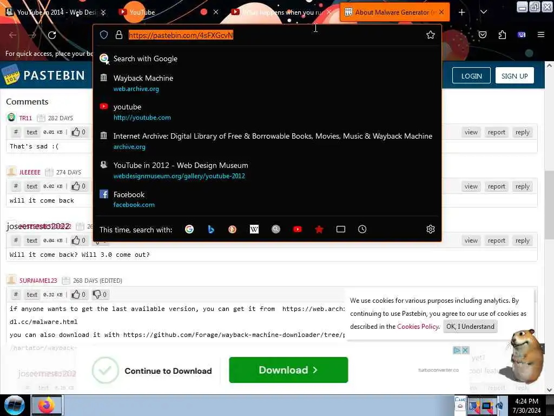Open the Windows Start orb
The height and width of the screenshot is (416, 554).
15,405
